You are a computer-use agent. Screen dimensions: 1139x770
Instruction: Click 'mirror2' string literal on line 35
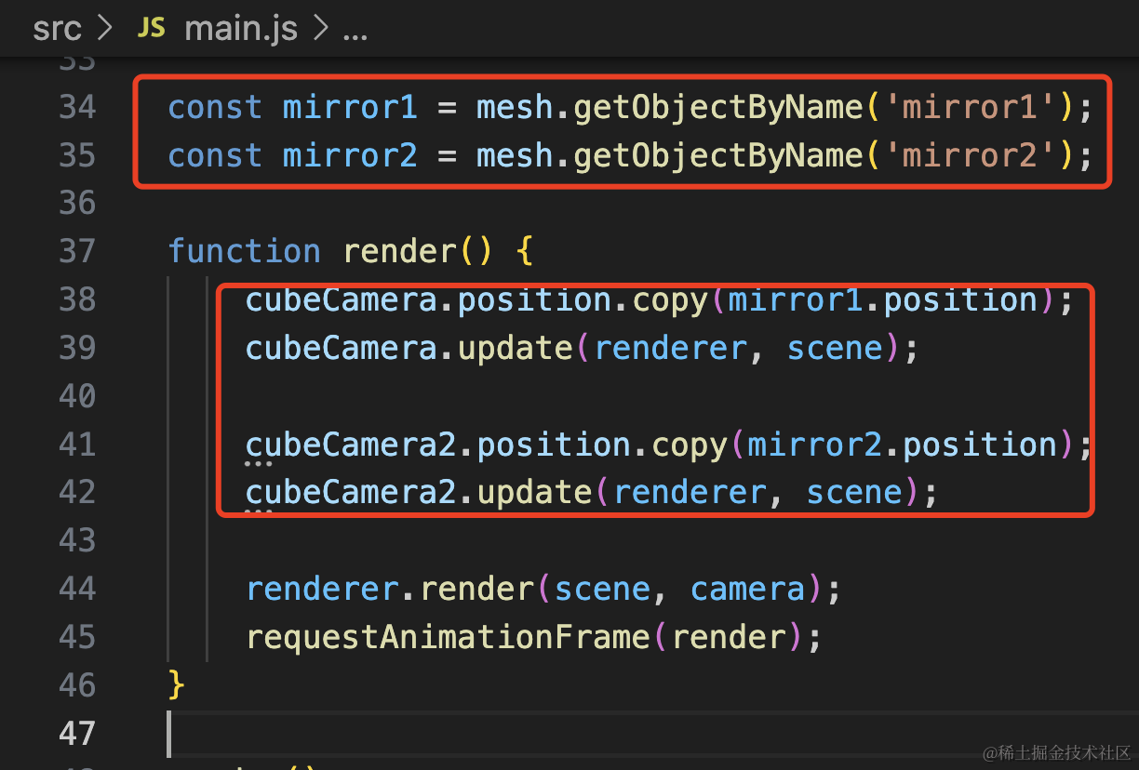pos(968,155)
